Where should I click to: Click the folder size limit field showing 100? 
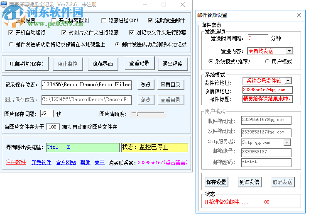53,127
